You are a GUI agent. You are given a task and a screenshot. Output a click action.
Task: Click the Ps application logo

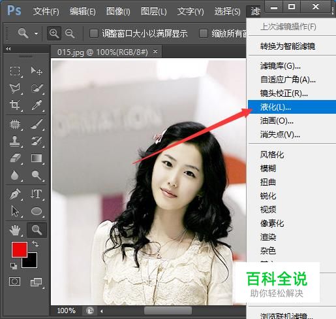[14, 10]
